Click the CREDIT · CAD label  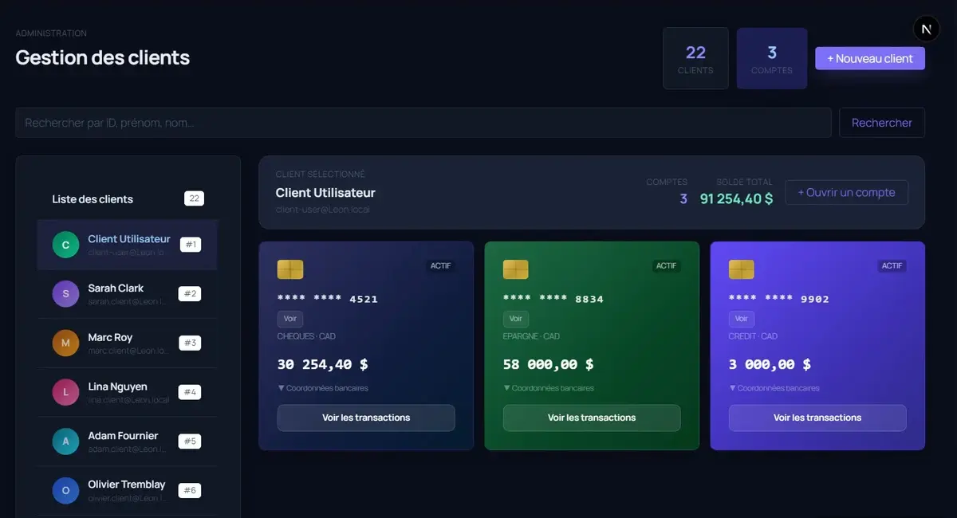tap(753, 336)
